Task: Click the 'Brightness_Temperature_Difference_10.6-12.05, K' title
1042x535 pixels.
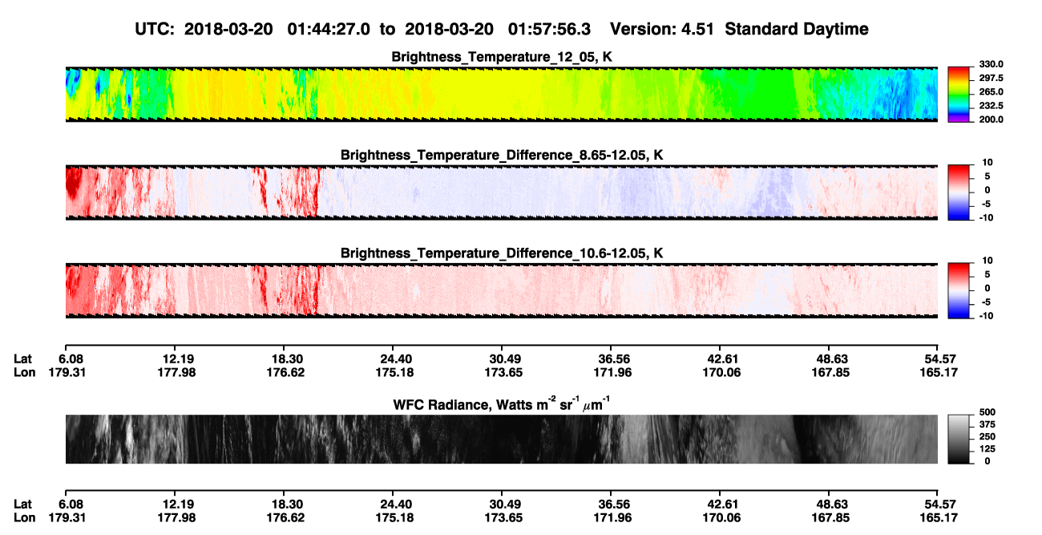Action: tap(501, 253)
